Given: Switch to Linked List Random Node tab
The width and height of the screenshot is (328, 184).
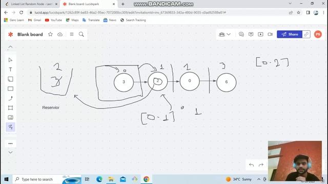Looking at the screenshot, I should pyautogui.click(x=32, y=4).
